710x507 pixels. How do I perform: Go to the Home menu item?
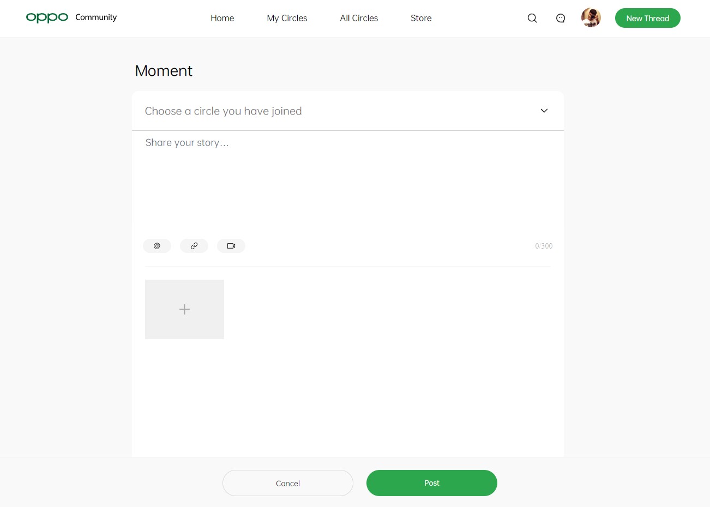[x=222, y=18]
